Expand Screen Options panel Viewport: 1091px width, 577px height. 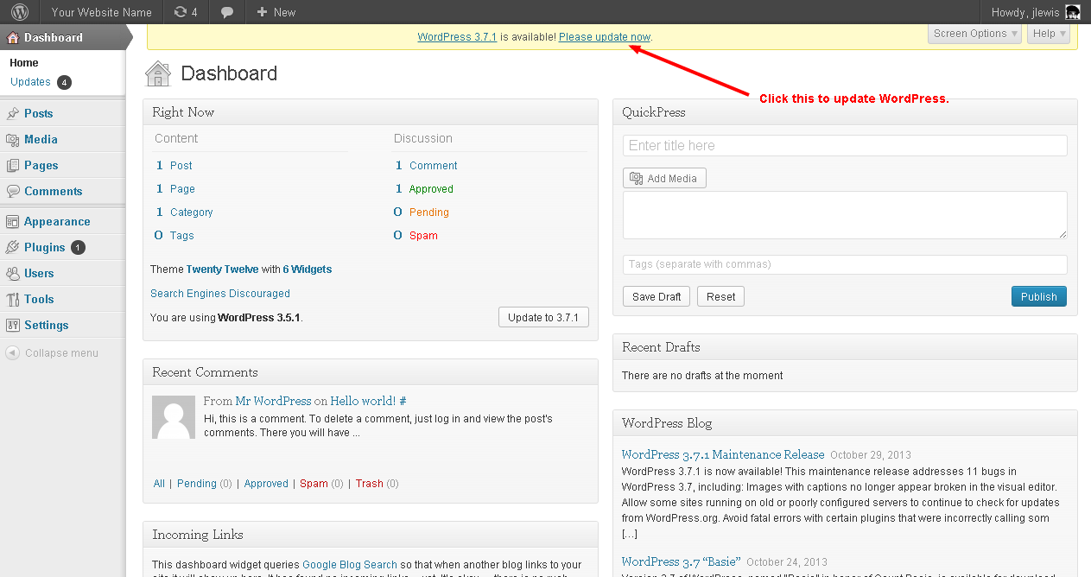(974, 34)
